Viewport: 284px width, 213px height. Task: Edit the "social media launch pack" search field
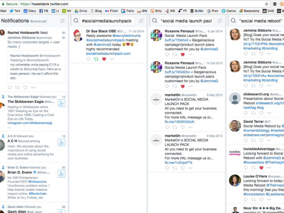(x=186, y=21)
